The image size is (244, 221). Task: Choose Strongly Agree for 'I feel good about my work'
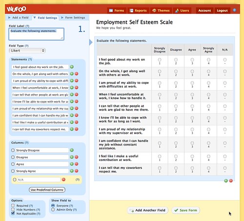click(208, 60)
